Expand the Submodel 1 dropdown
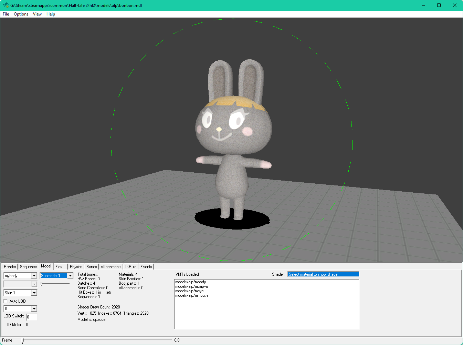The height and width of the screenshot is (345, 463). tap(70, 276)
